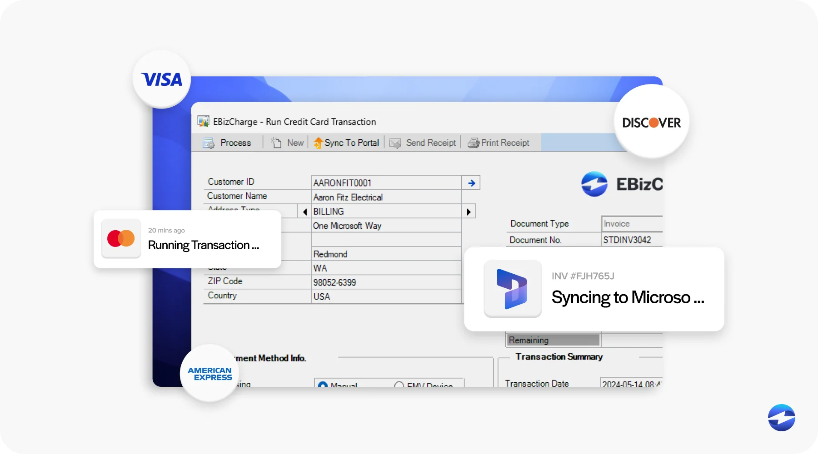The width and height of the screenshot is (818, 454).
Task: Click the Microsoft Dynamics logo icon
Action: 513,288
